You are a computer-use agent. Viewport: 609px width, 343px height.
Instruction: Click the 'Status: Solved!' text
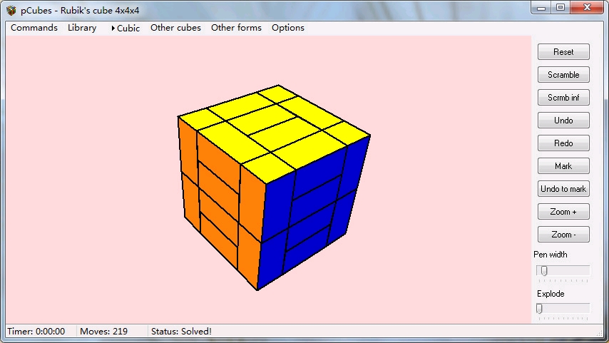(181, 332)
